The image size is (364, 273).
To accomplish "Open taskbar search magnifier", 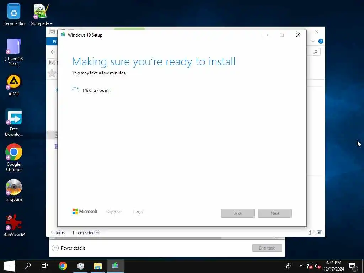I will tap(28, 266).
